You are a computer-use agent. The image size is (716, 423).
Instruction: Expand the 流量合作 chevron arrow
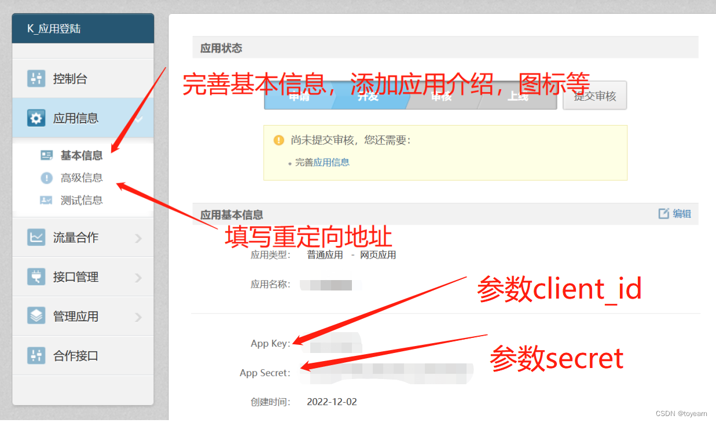(138, 238)
